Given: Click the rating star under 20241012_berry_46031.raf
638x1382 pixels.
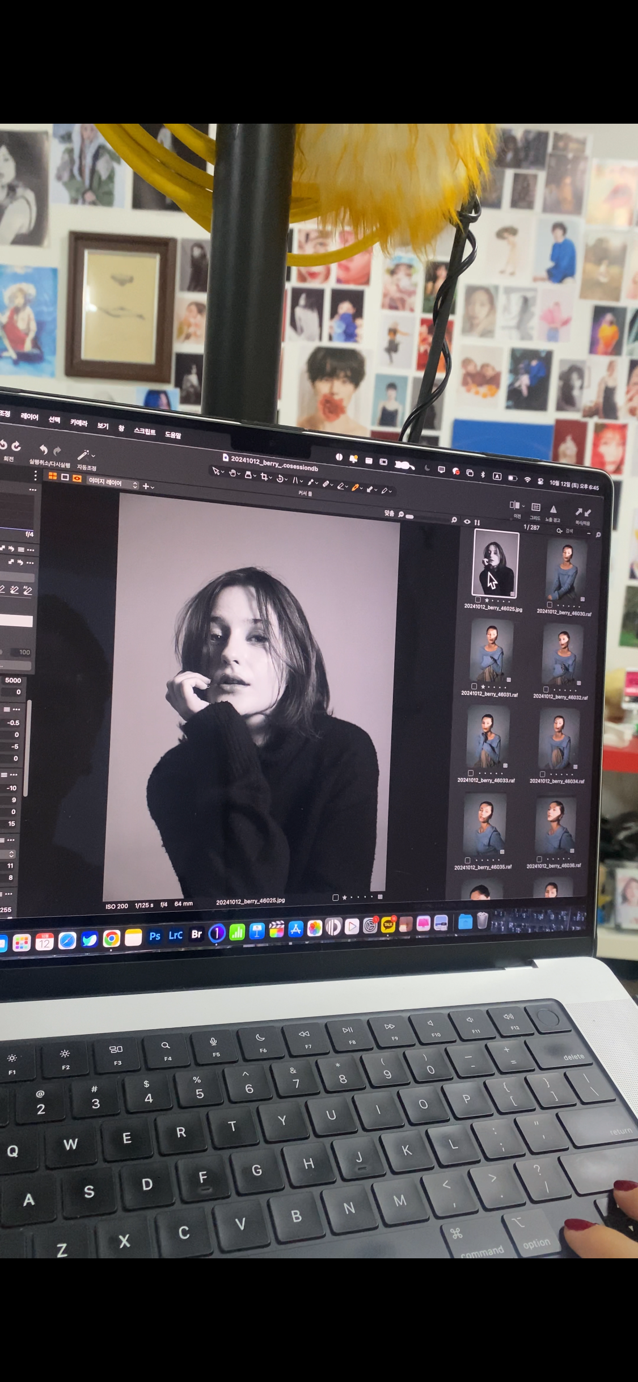Looking at the screenshot, I should pos(483,686).
